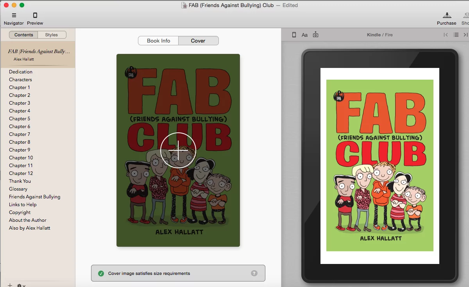Switch sidebar to Styles view

pyautogui.click(x=52, y=35)
